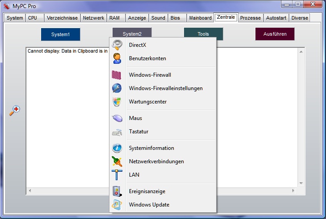Viewport: 326px width, 219px height.
Task: Click the Windows-Firewalleinstellungen globe wrench icon
Action: pos(117,88)
